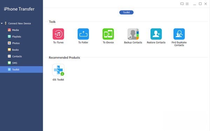This screenshot has height=131, width=210.
Task: Launch the To Folder export tool
Action: pyautogui.click(x=83, y=34)
